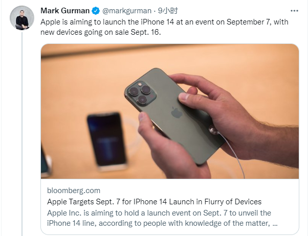The width and height of the screenshot is (308, 236).
Task: Click the triple camera module in photo
Action: point(141,92)
